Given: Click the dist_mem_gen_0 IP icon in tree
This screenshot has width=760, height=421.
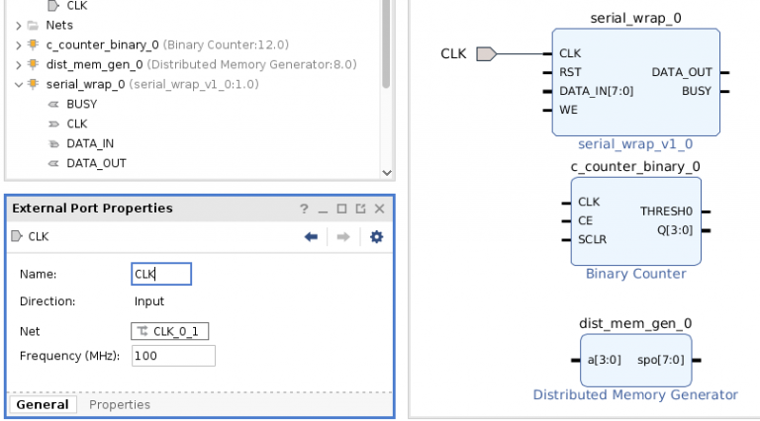Looking at the screenshot, I should (x=35, y=64).
